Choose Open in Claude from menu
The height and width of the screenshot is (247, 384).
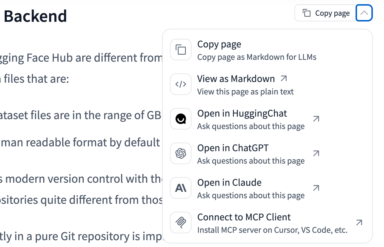(229, 183)
